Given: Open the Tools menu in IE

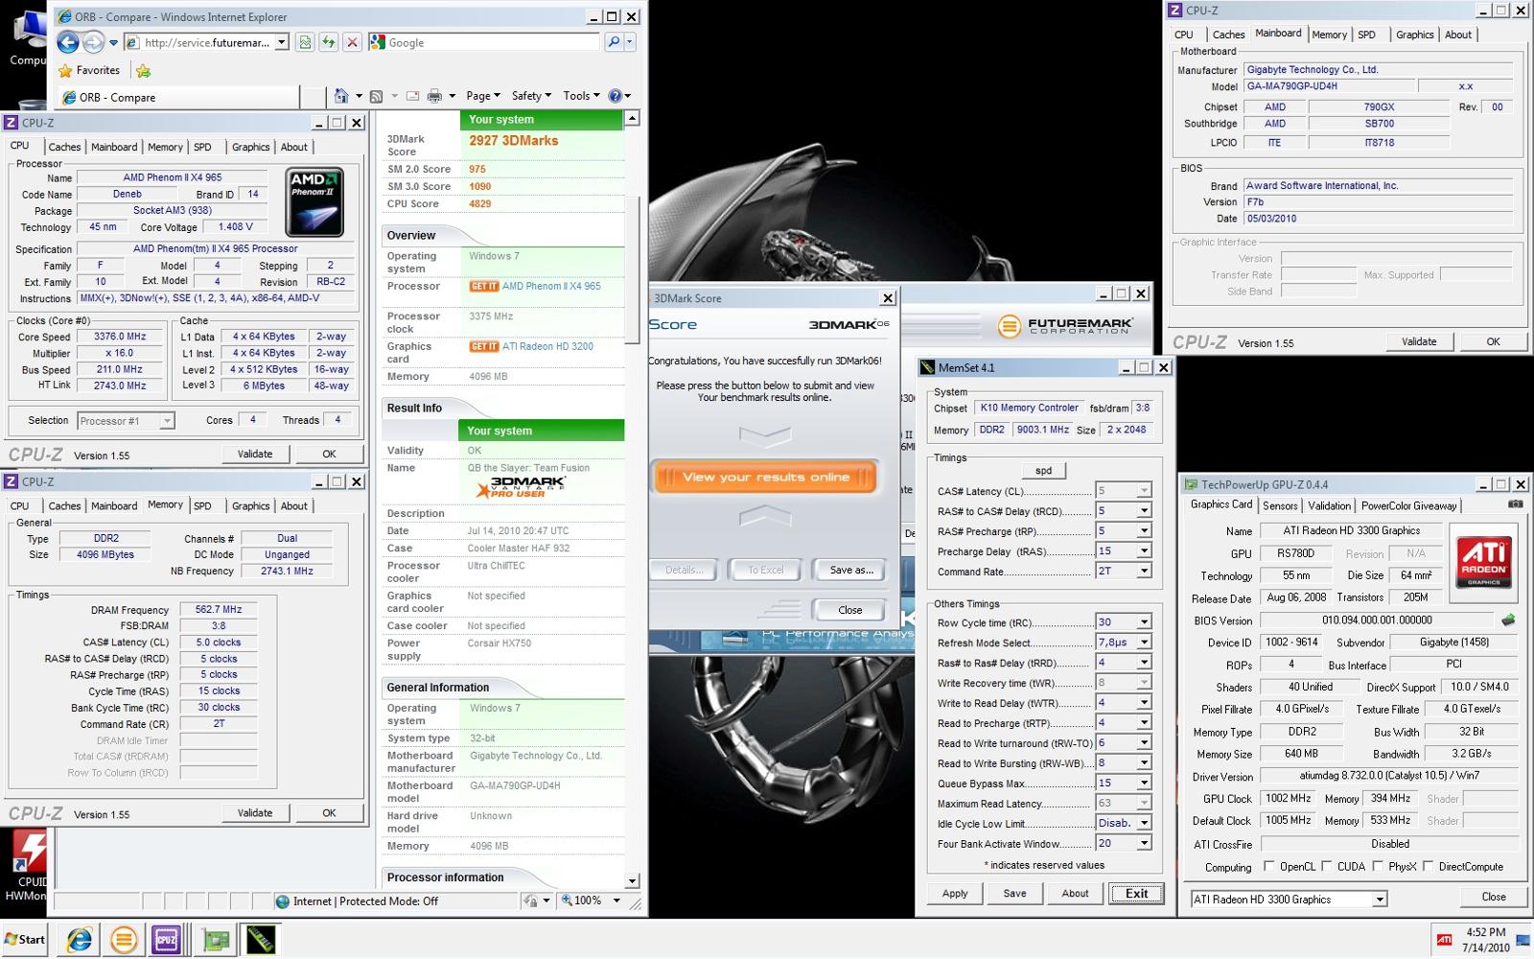Looking at the screenshot, I should 581,96.
